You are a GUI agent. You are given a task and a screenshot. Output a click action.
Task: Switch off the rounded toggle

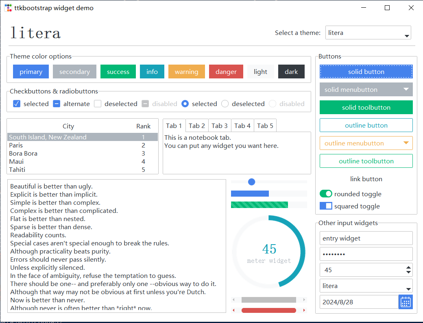tap(326, 194)
